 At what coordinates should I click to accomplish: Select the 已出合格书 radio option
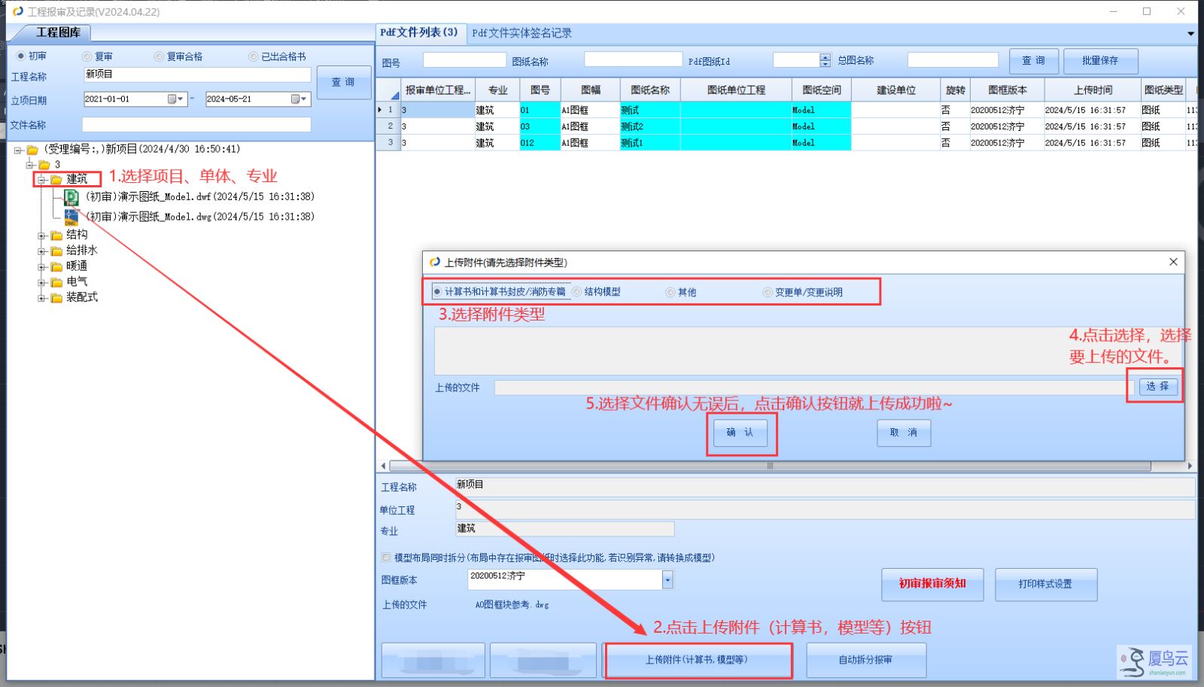pyautogui.click(x=254, y=56)
